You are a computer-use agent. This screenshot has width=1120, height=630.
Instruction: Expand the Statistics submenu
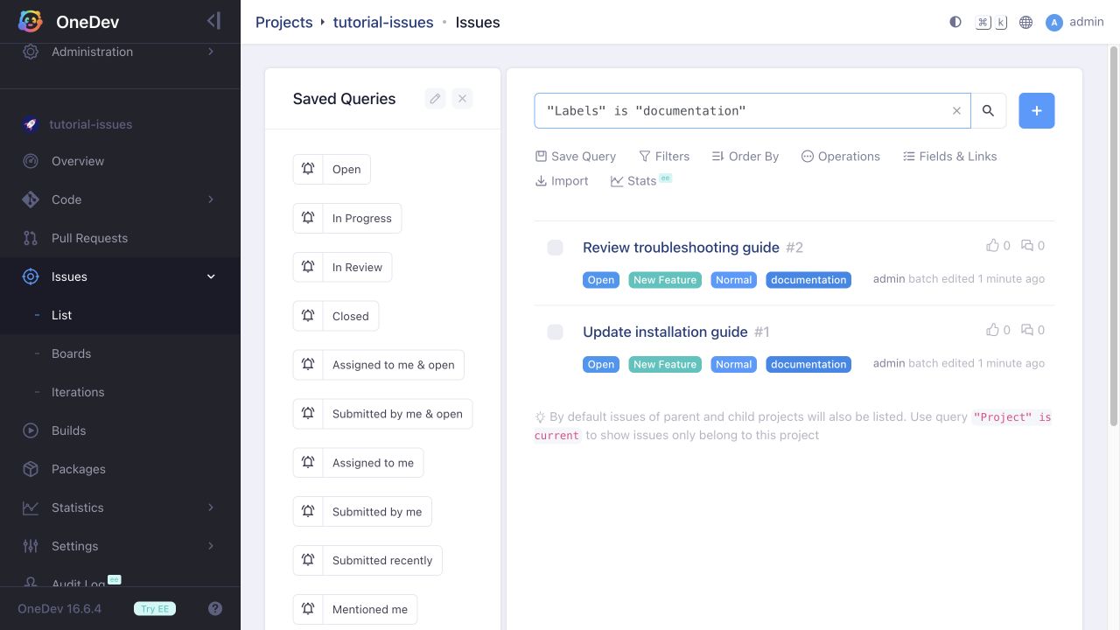211,507
